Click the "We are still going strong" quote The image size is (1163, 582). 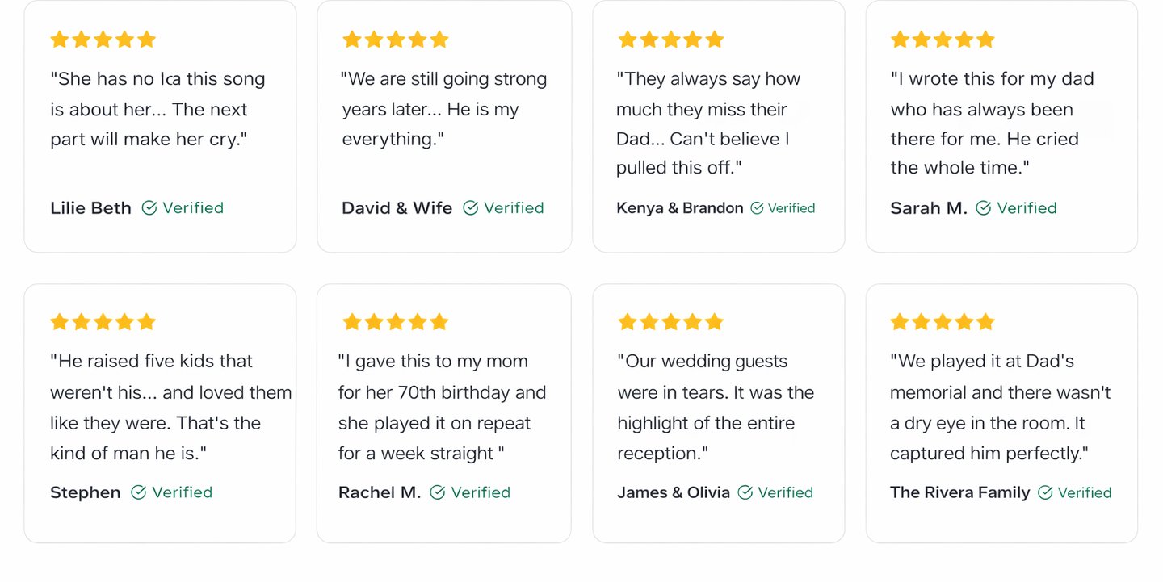443,109
